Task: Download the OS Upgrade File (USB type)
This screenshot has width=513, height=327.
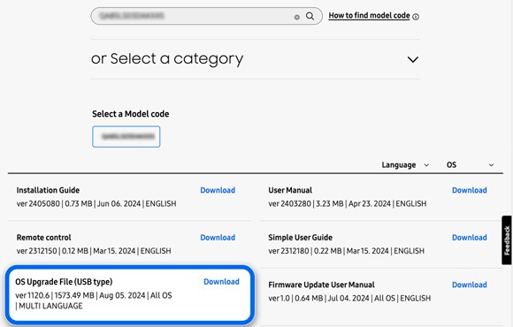Action: tap(221, 282)
